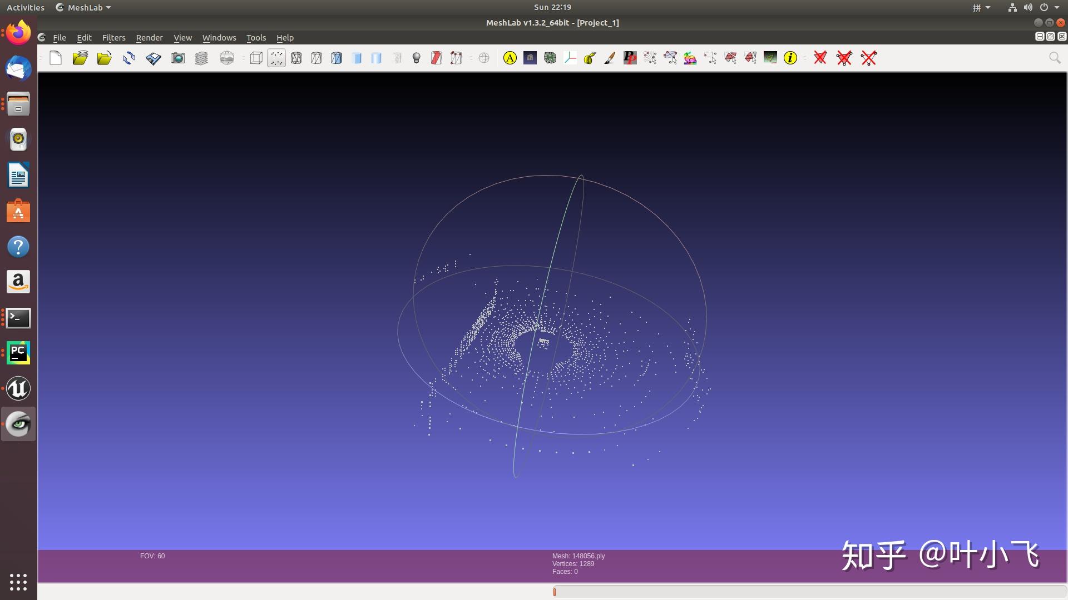Image resolution: width=1068 pixels, height=600 pixels.
Task: Toggle the light bulb lighting button
Action: point(416,58)
